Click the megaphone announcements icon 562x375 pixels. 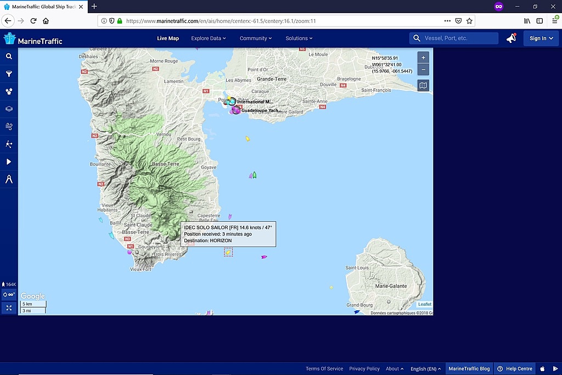(x=511, y=38)
